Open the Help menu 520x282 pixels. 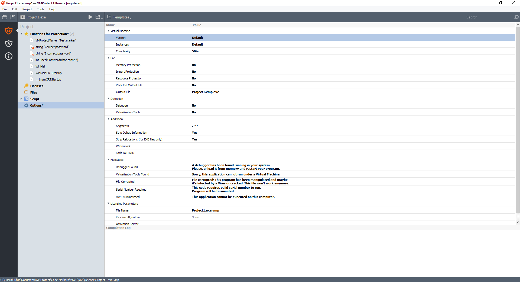click(x=52, y=9)
